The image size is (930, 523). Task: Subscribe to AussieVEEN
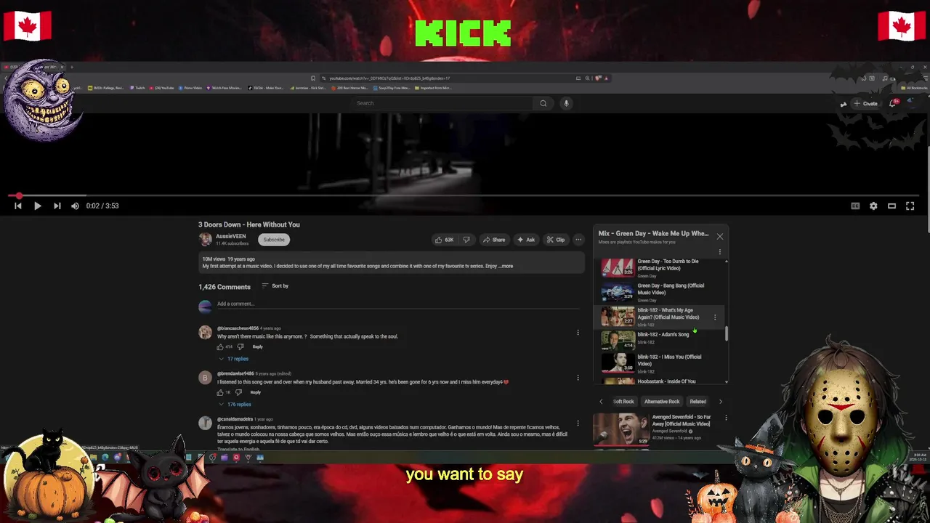274,240
